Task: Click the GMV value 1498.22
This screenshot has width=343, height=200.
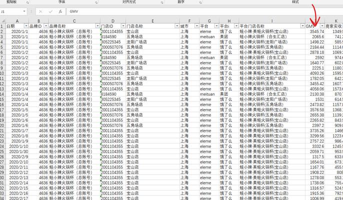Action: coord(317,42)
